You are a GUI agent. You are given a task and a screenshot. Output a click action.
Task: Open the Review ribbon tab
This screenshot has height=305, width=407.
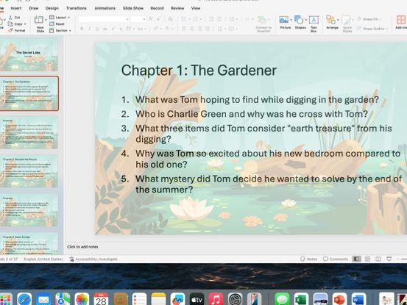coord(177,8)
